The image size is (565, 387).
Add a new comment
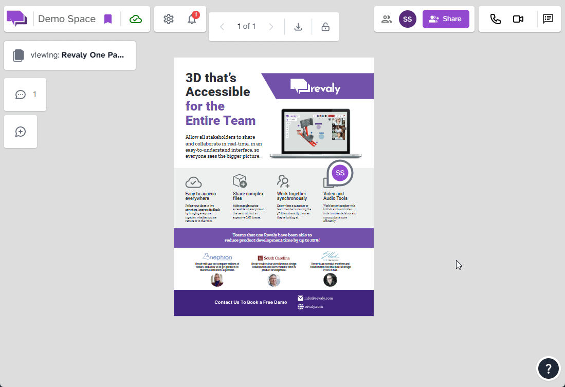tap(21, 132)
